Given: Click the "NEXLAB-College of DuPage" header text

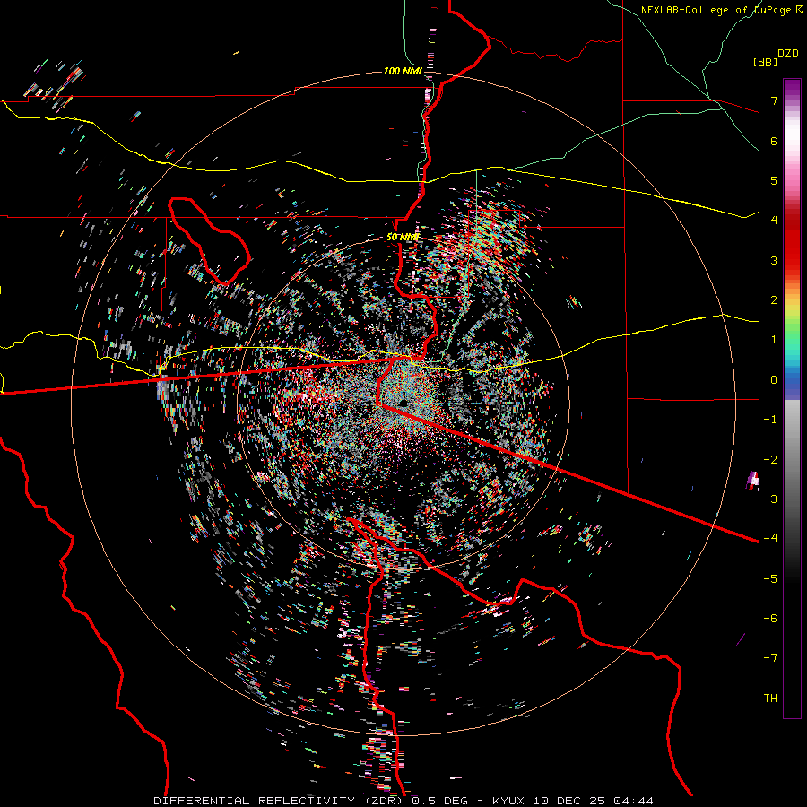Looking at the screenshot, I should point(716,10).
